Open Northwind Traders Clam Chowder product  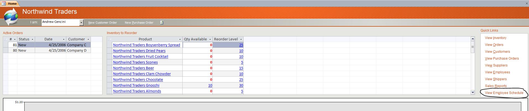[142, 74]
